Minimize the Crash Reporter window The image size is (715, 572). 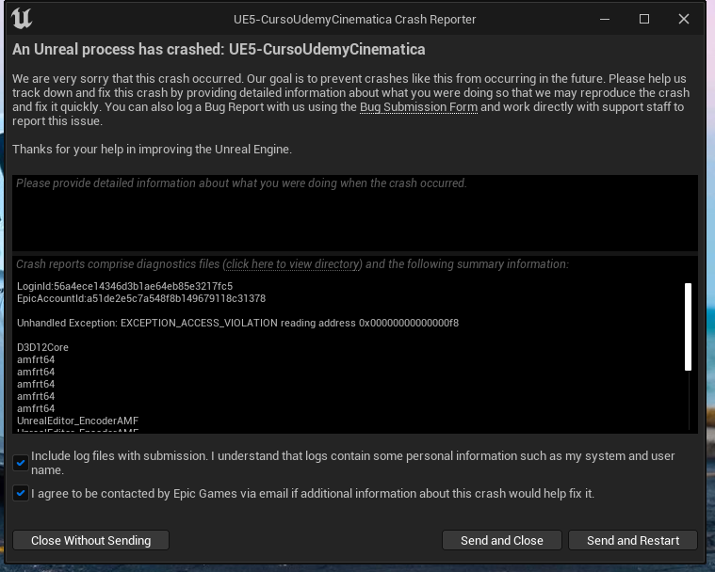pyautogui.click(x=604, y=19)
